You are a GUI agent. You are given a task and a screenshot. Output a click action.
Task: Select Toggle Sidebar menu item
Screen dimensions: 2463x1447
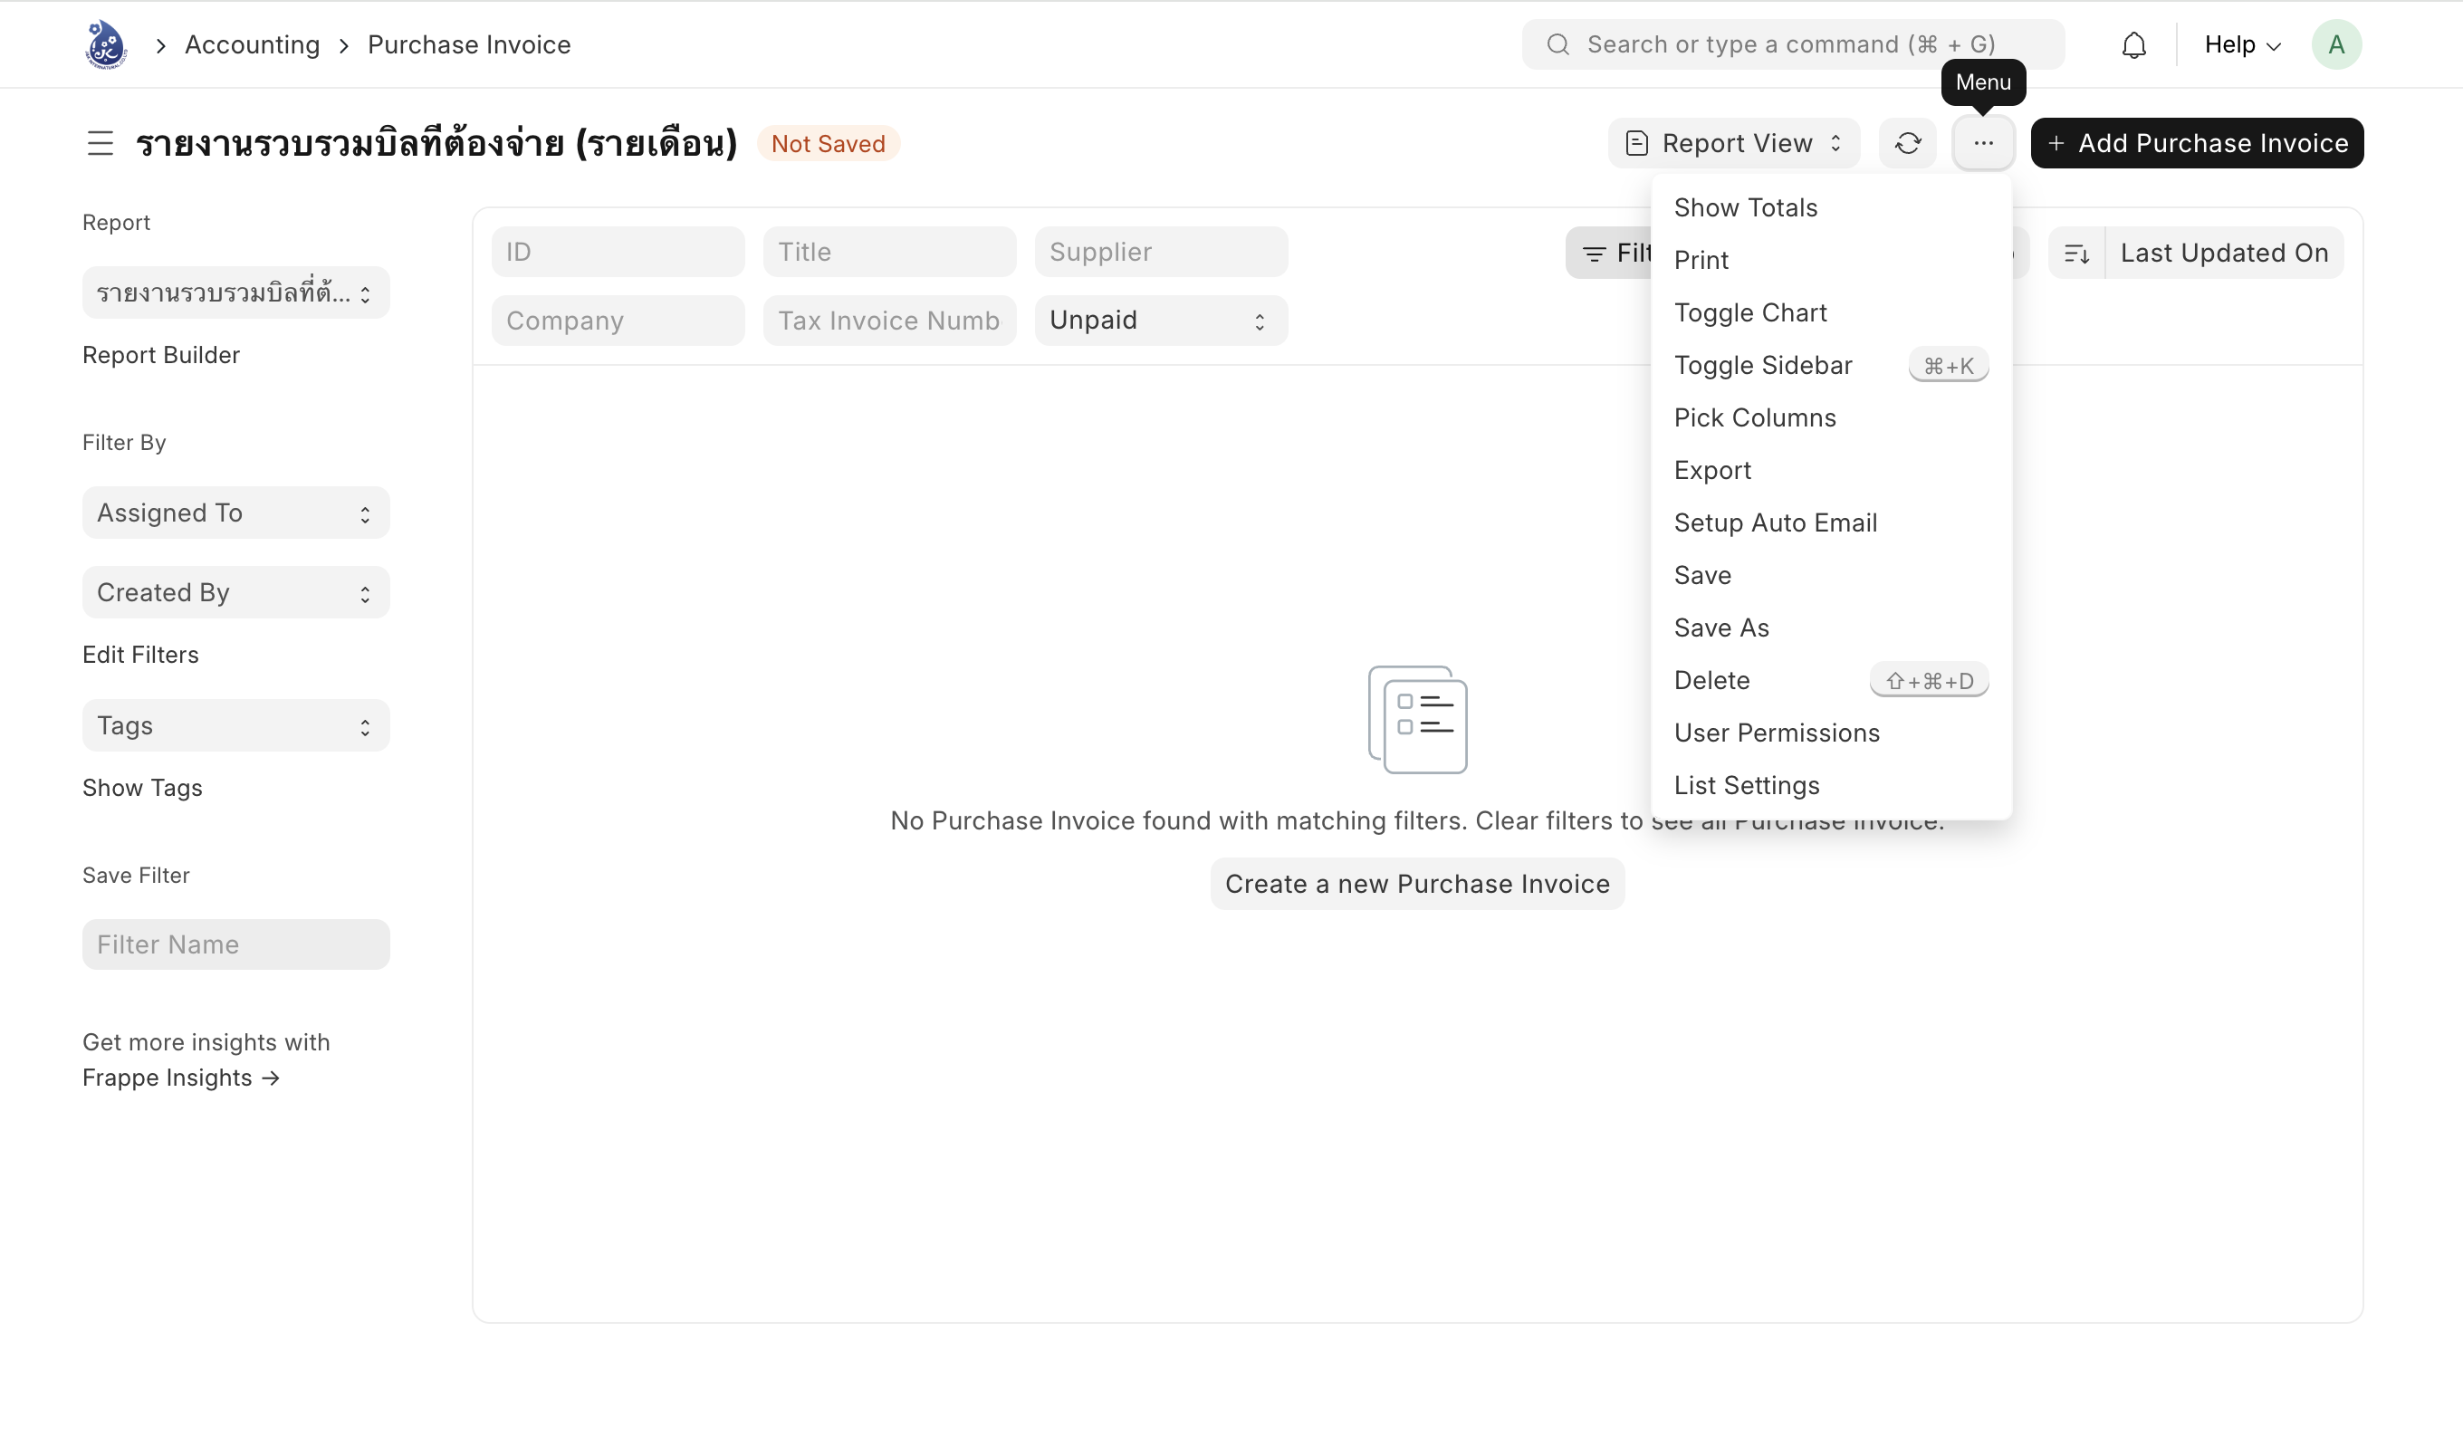[x=1831, y=366]
